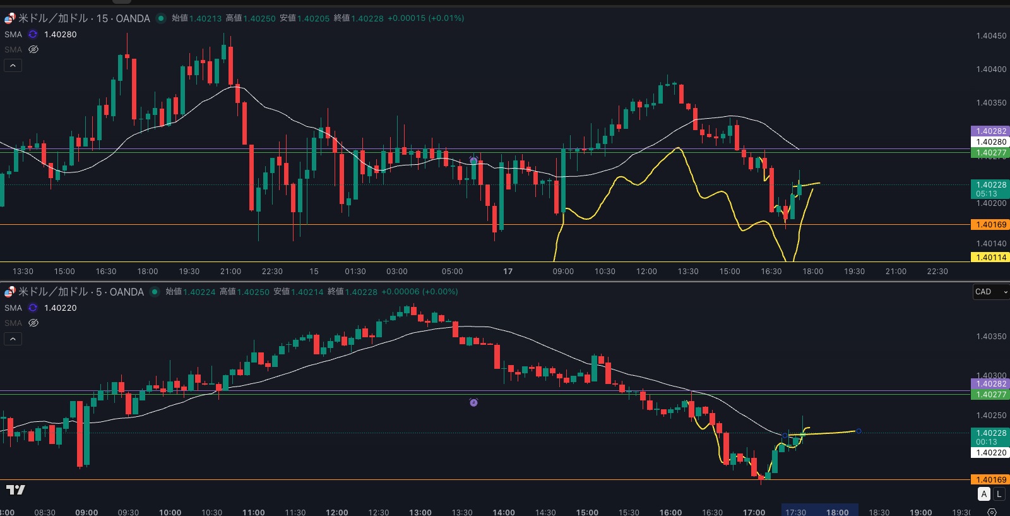This screenshot has width=1010, height=516.
Task: Select the orange 1.40169 price label in the upper chart
Action: (x=990, y=225)
